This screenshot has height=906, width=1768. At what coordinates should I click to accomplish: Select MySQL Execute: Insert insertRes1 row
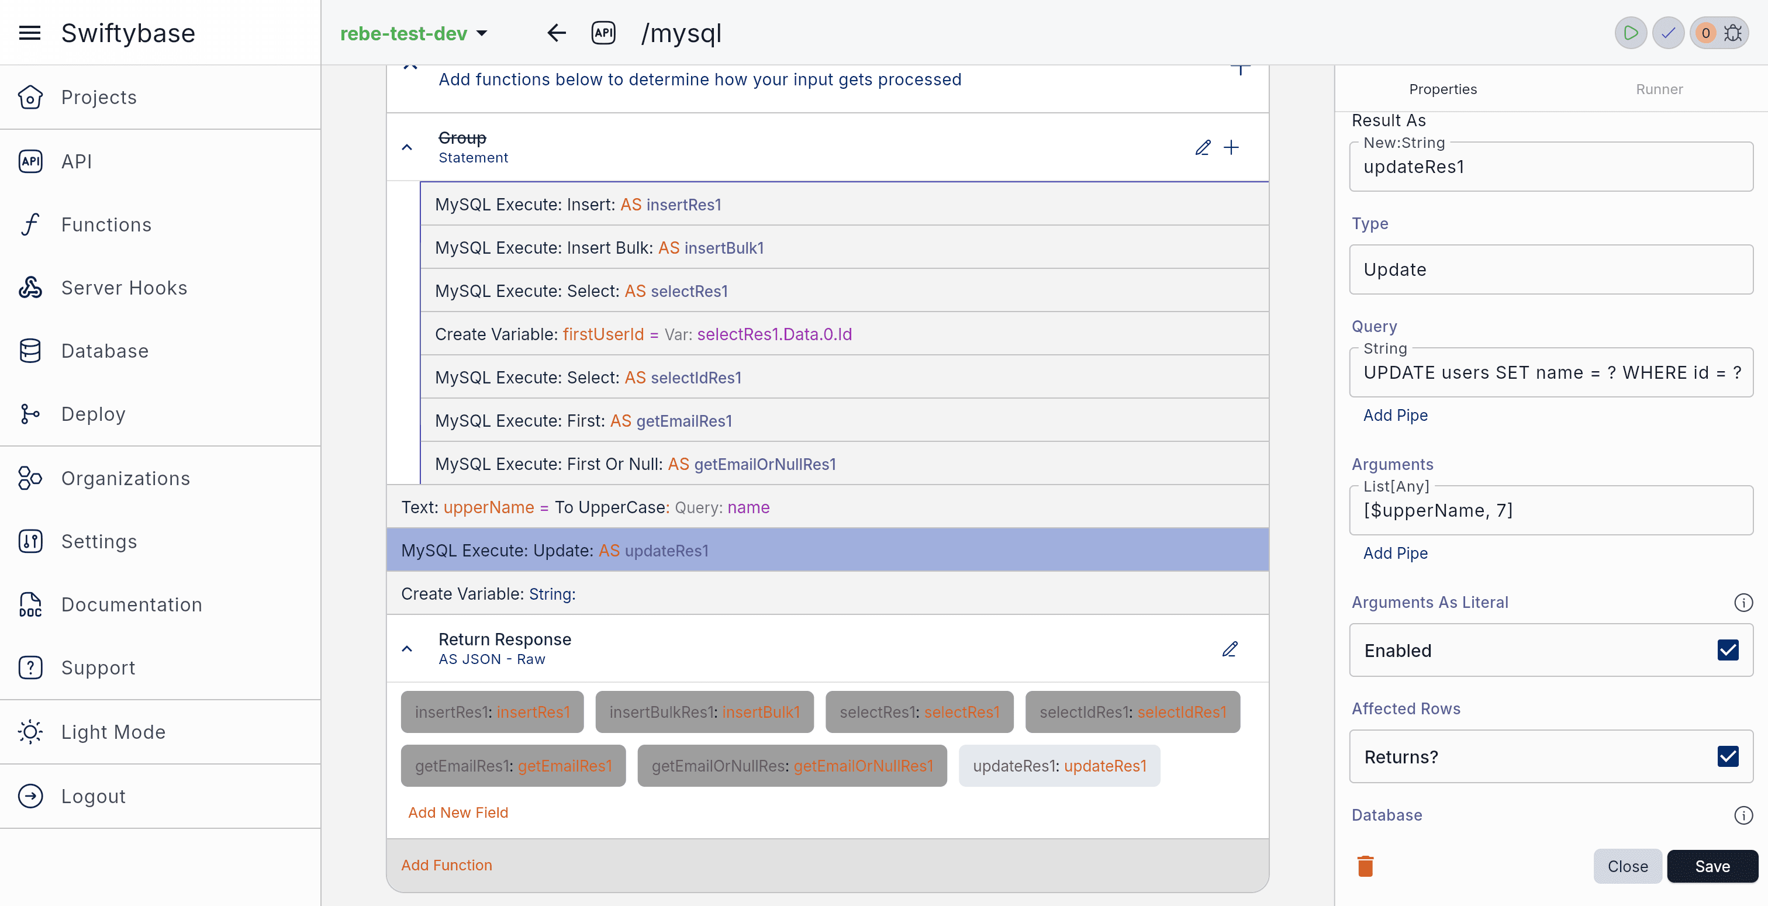tap(844, 205)
